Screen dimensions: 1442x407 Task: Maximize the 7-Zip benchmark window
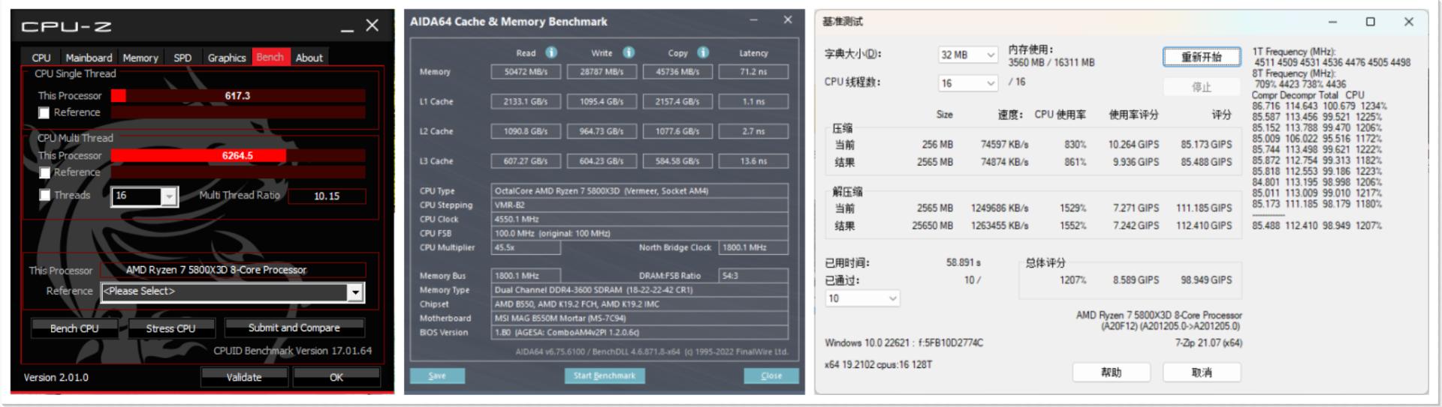coord(1370,22)
